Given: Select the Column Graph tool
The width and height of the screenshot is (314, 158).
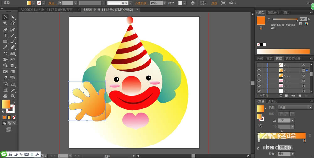Looking at the screenshot, I should (13, 84).
